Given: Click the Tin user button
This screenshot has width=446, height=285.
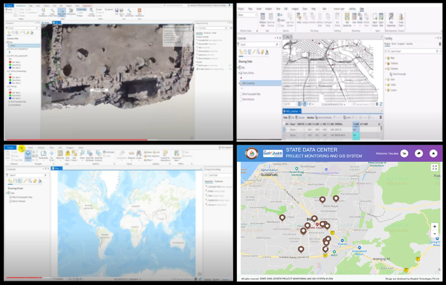Looking at the screenshot, I should coord(404,153).
